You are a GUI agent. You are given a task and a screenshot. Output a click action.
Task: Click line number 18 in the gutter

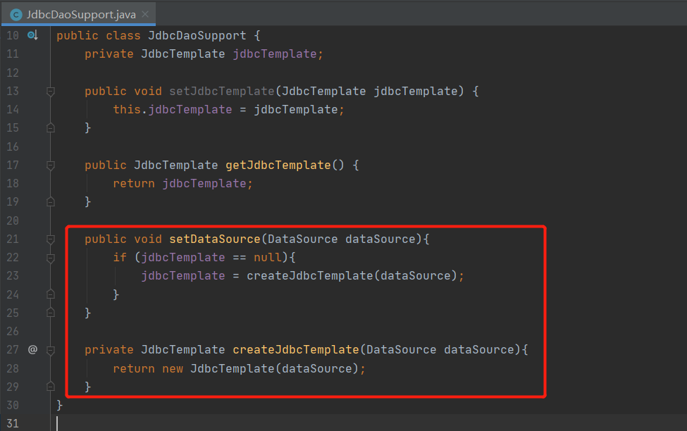coord(13,184)
